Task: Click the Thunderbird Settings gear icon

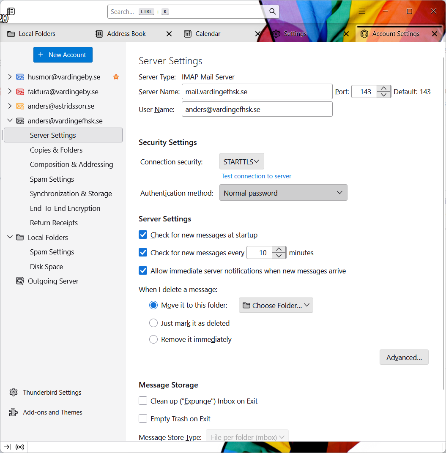Action: (14, 392)
